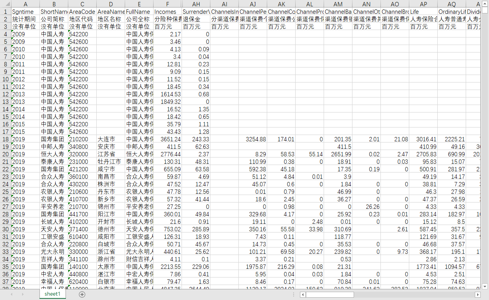Select the area code cell 371400
Screen dimensions: 489x300
coord(82,229)
